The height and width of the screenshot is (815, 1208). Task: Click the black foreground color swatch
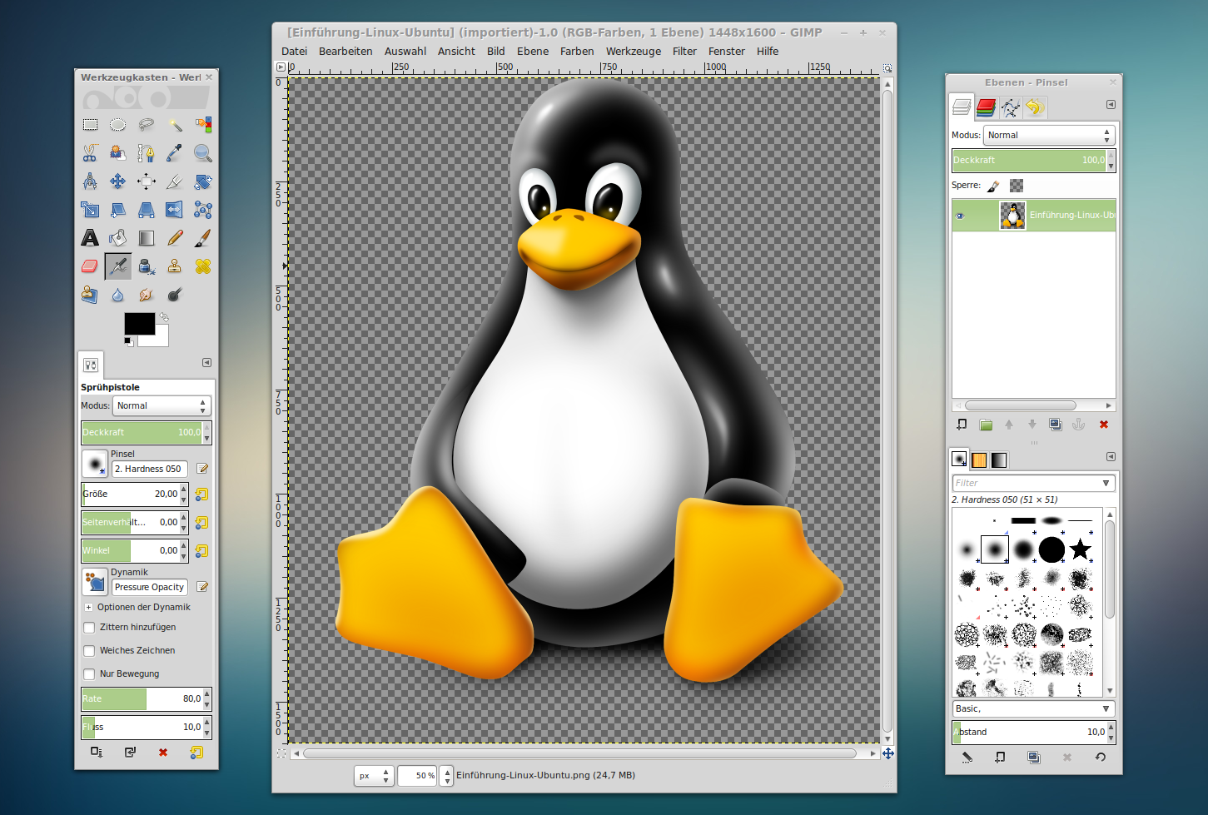139,324
